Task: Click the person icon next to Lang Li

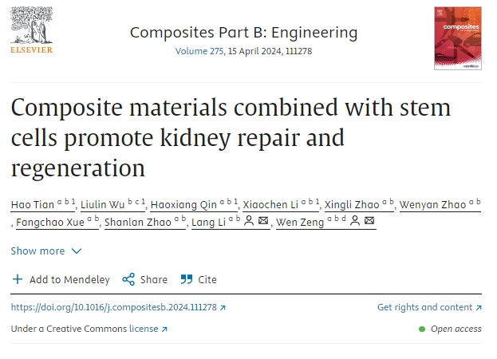Action: [x=249, y=223]
